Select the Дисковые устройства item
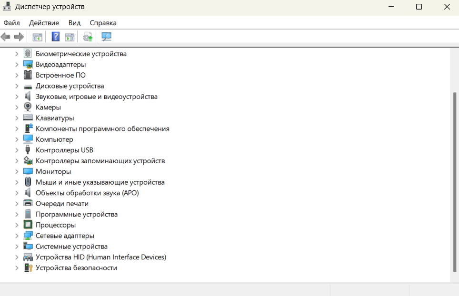Screen dimensions: 459x296 pos(70,86)
